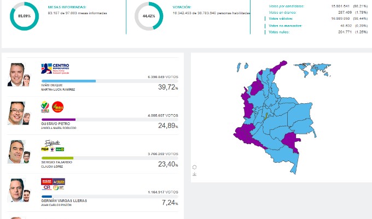Download the map using the download icon
The image size is (372, 219).
(x=195, y=174)
